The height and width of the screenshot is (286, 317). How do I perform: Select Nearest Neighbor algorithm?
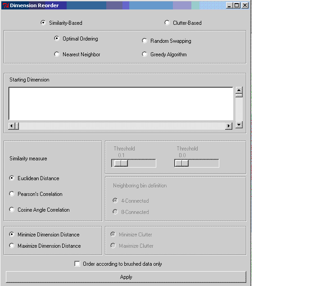tap(57, 54)
